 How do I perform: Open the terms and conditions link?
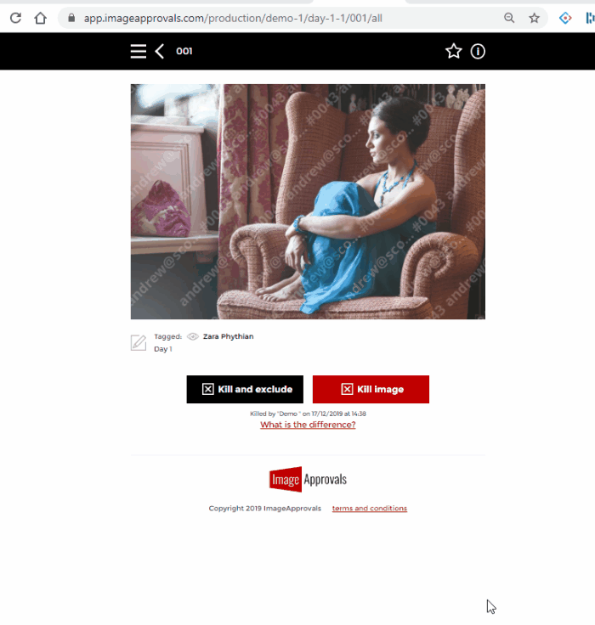[x=370, y=508]
